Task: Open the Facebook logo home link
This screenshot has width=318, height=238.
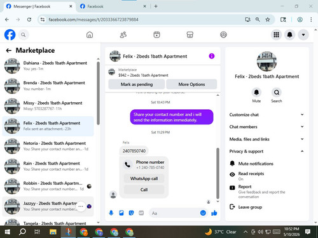Action: point(10,35)
